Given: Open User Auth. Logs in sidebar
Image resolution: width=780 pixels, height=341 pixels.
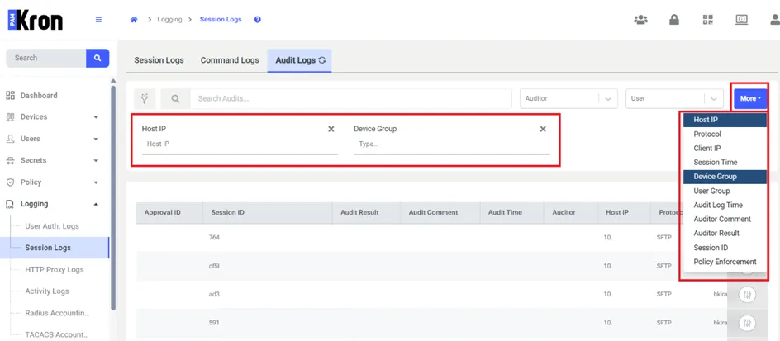Looking at the screenshot, I should [x=52, y=226].
